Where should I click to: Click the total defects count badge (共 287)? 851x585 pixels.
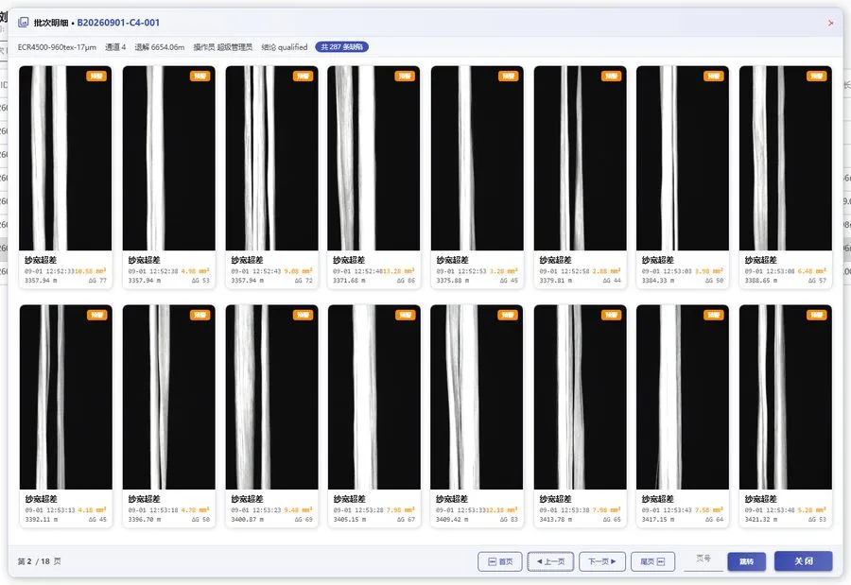click(342, 47)
